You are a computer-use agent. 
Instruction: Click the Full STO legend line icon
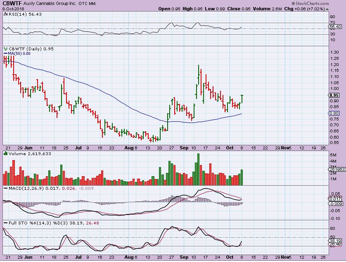5,223
